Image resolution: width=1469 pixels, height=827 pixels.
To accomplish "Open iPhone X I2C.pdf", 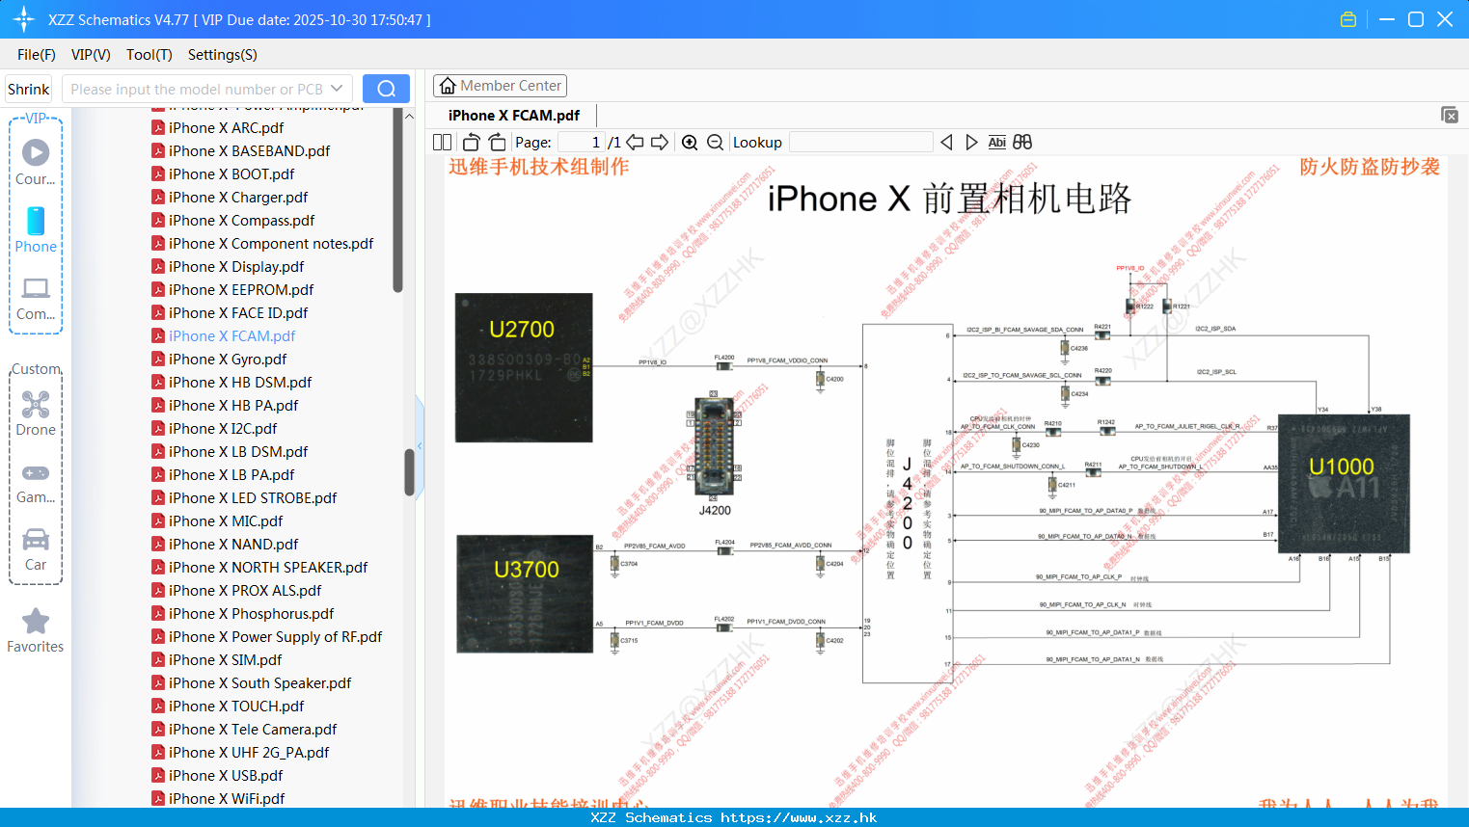I will coord(223,428).
